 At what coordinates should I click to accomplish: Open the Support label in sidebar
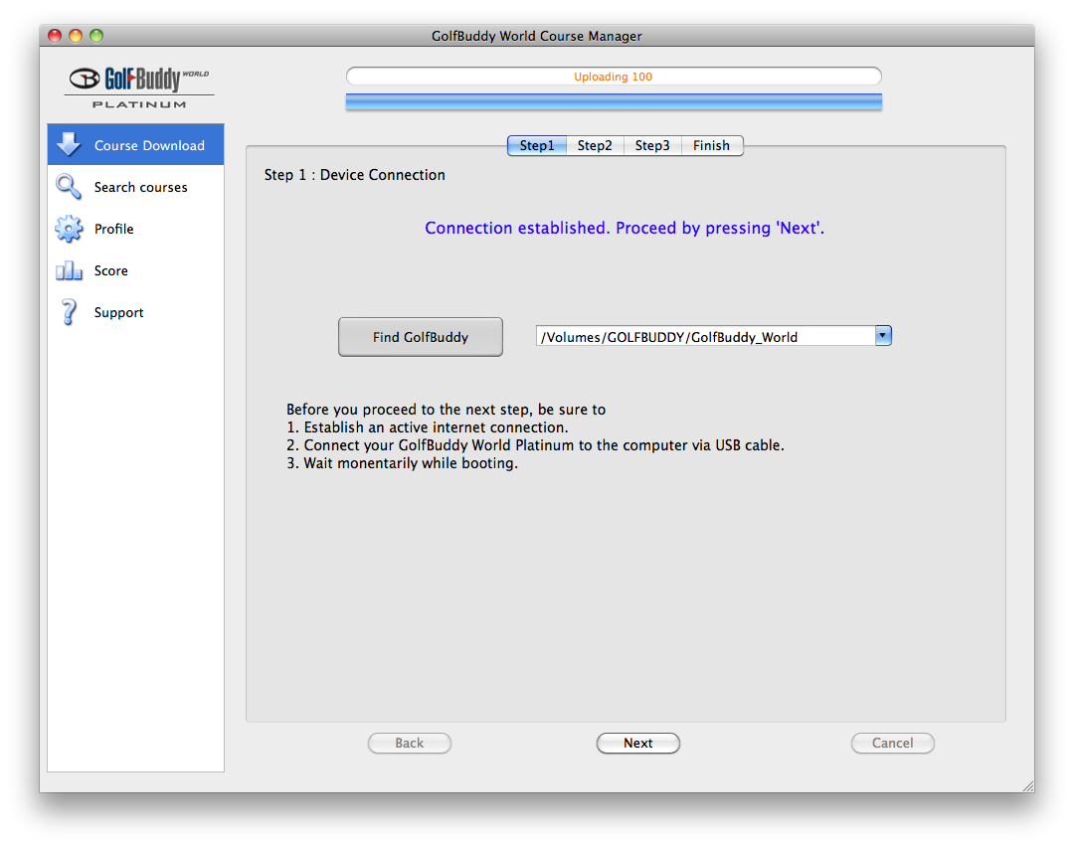coord(118,312)
